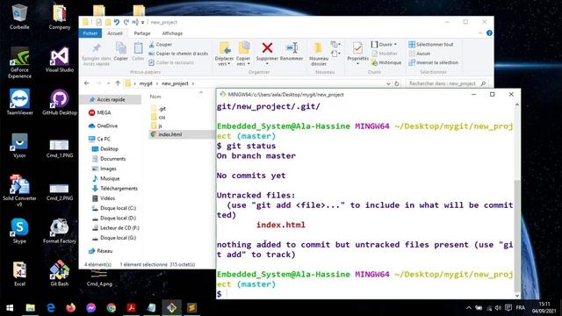The height and width of the screenshot is (316, 562).
Task: Select Réseau in the navigation pane
Action: click(x=104, y=251)
